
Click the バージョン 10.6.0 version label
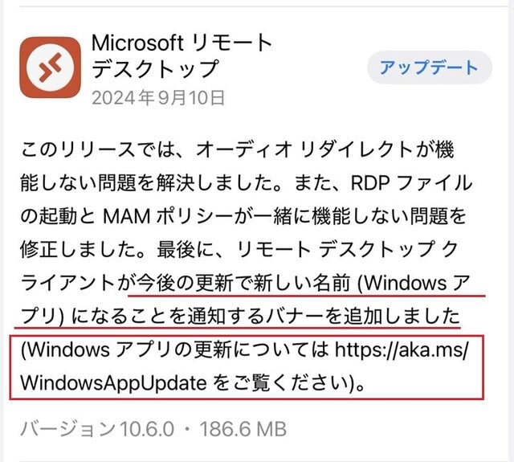click(97, 429)
